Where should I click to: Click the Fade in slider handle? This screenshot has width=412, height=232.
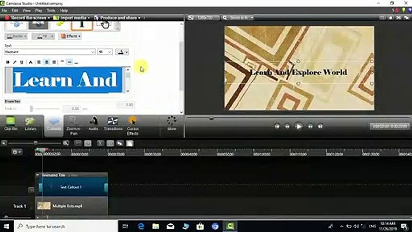click(x=31, y=109)
